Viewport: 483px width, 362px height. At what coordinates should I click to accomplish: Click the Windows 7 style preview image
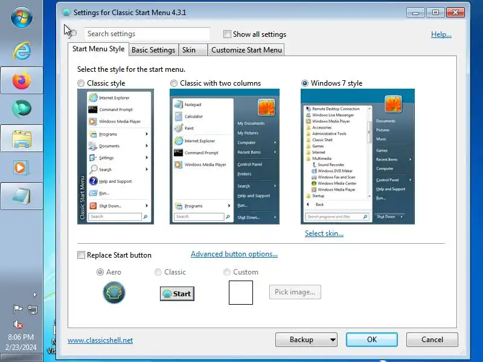coord(357,157)
